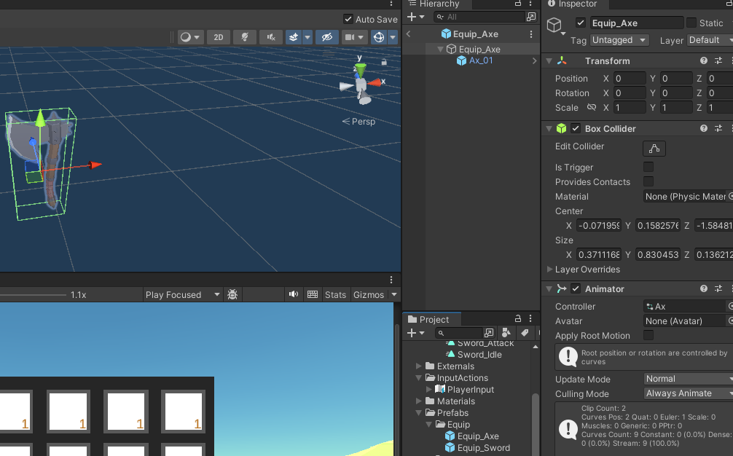733x456 pixels.
Task: Click Project search by label tag icon
Action: pyautogui.click(x=525, y=333)
